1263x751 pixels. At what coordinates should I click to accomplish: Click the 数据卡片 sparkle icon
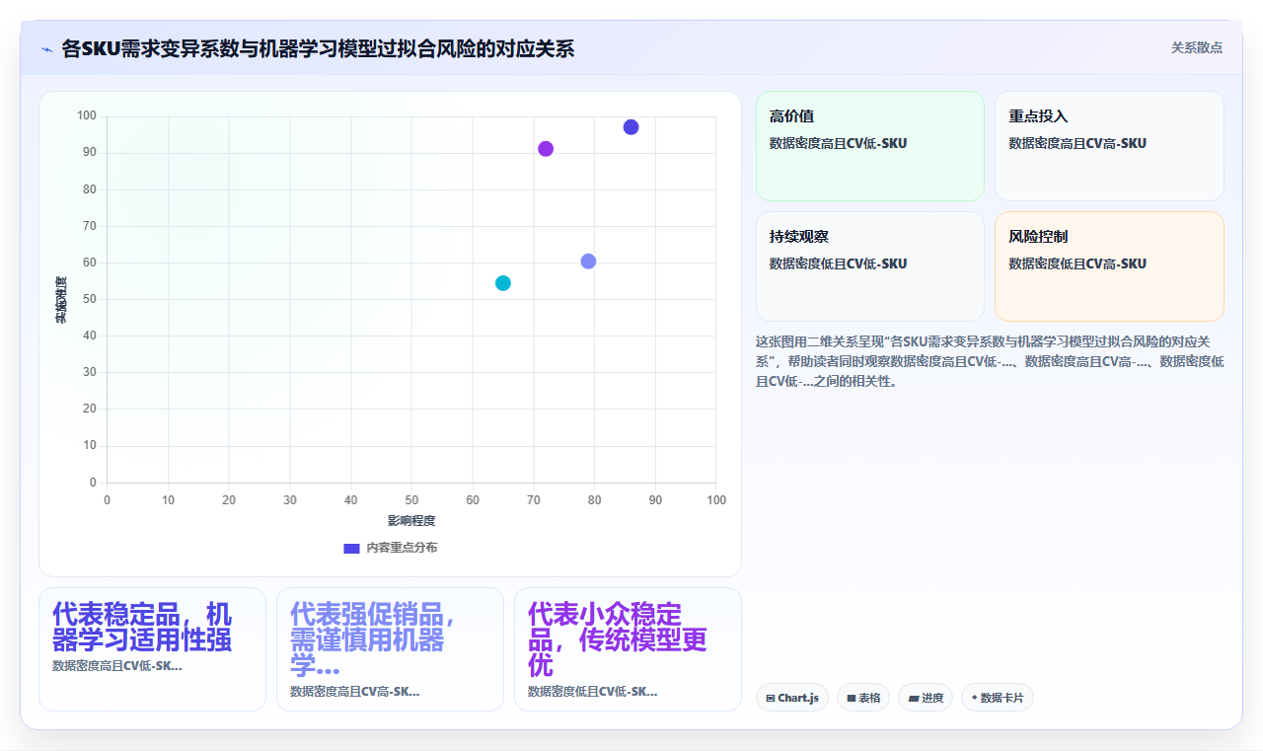coord(974,698)
